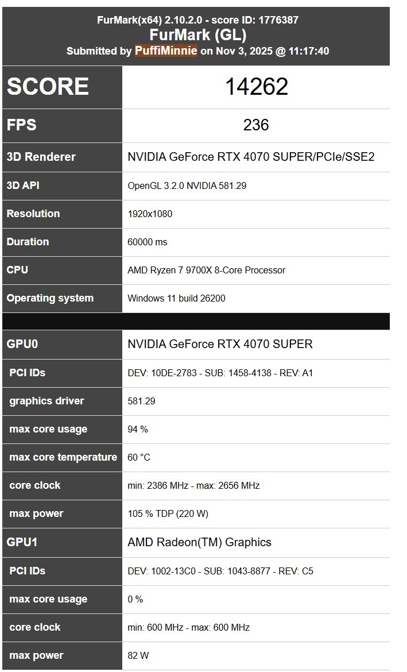The height and width of the screenshot is (672, 407).
Task: Click the GPU0 section label
Action: click(22, 344)
